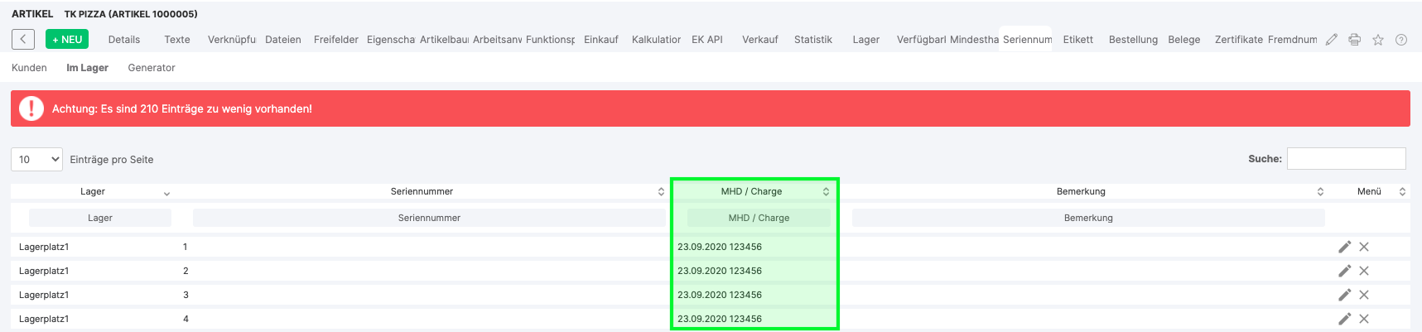Edit serial number 3 row with pencil
The height and width of the screenshot is (332, 1422).
point(1344,295)
